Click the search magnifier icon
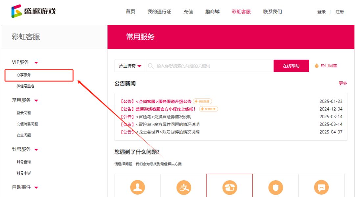This screenshot has width=355, height=197. 151,66
